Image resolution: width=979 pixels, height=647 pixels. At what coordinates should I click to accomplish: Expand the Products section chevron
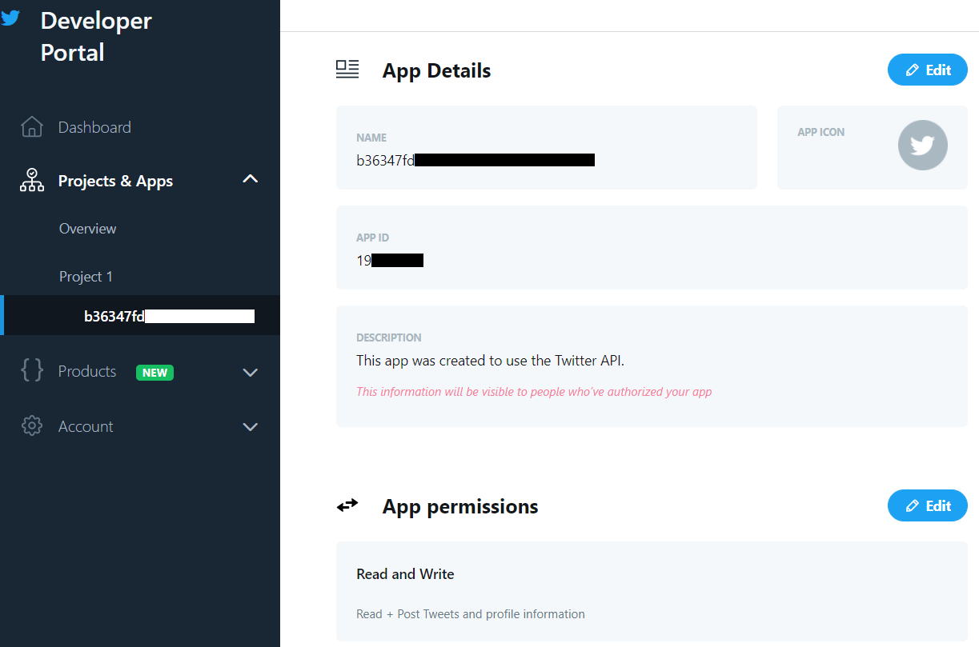(x=251, y=373)
